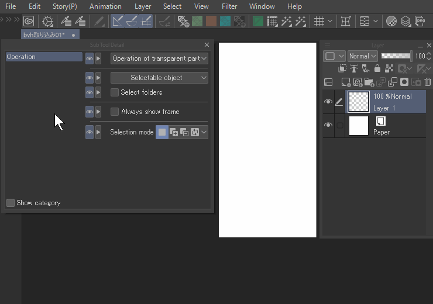
Task: Select Operation category in list
Action: 44,57
